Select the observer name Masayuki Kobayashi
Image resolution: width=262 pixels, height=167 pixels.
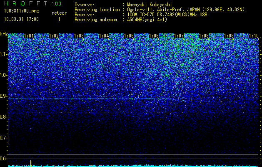pyautogui.click(x=150, y=5)
